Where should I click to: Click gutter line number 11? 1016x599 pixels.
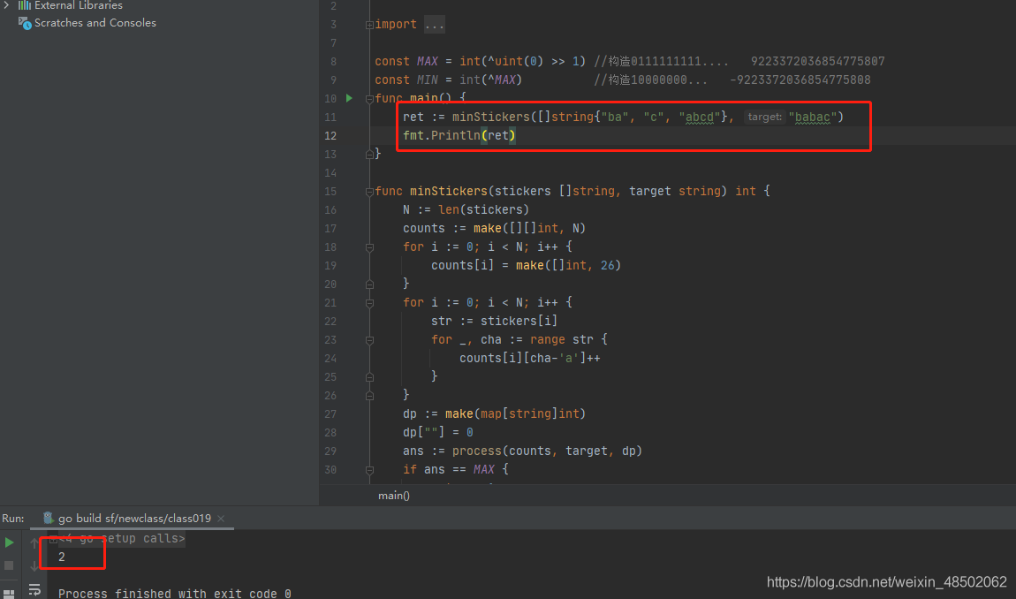point(330,118)
